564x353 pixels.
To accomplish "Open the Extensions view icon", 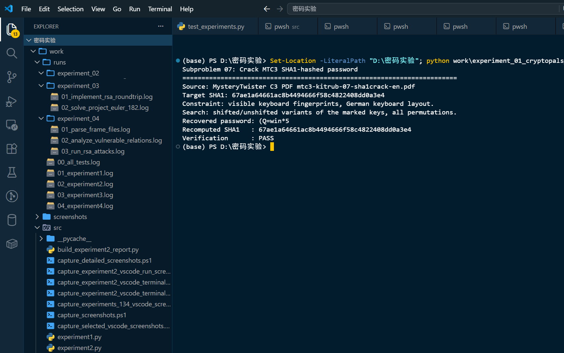I will (x=12, y=149).
